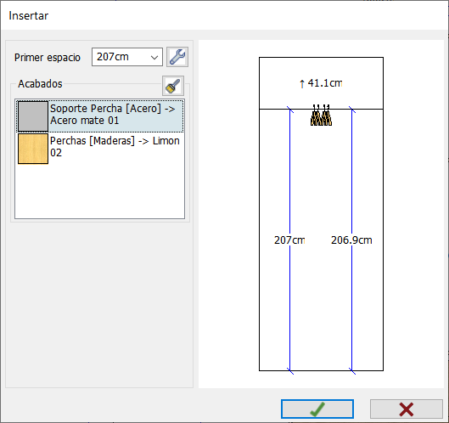449x423 pixels.
Task: Click the Primer espacio label
Action: coord(48,57)
